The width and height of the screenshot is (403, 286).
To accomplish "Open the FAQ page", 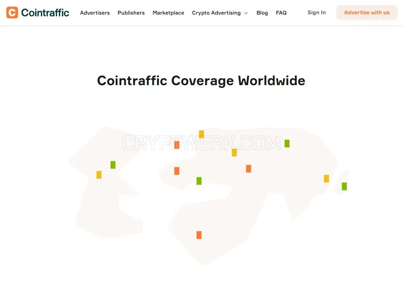I will click(x=281, y=13).
